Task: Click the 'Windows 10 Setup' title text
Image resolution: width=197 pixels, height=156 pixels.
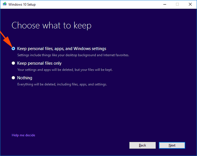Action: pyautogui.click(x=22, y=5)
